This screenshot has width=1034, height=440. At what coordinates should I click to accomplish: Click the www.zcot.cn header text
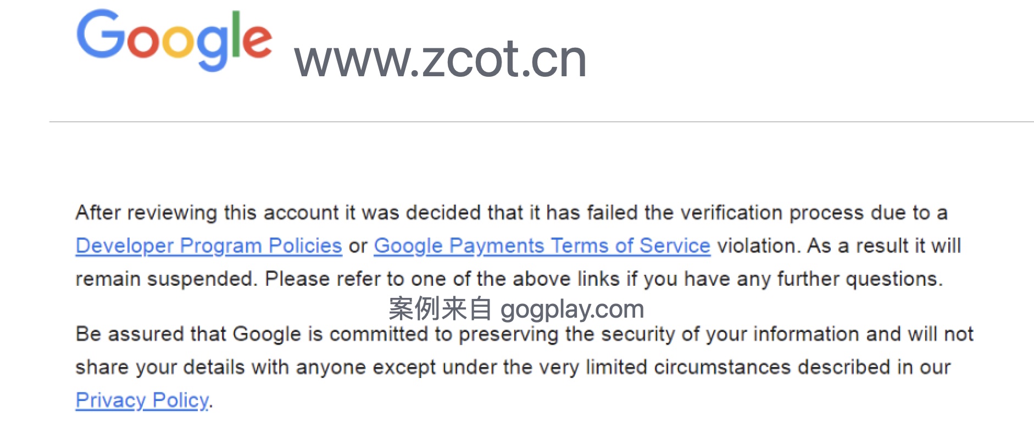click(441, 59)
